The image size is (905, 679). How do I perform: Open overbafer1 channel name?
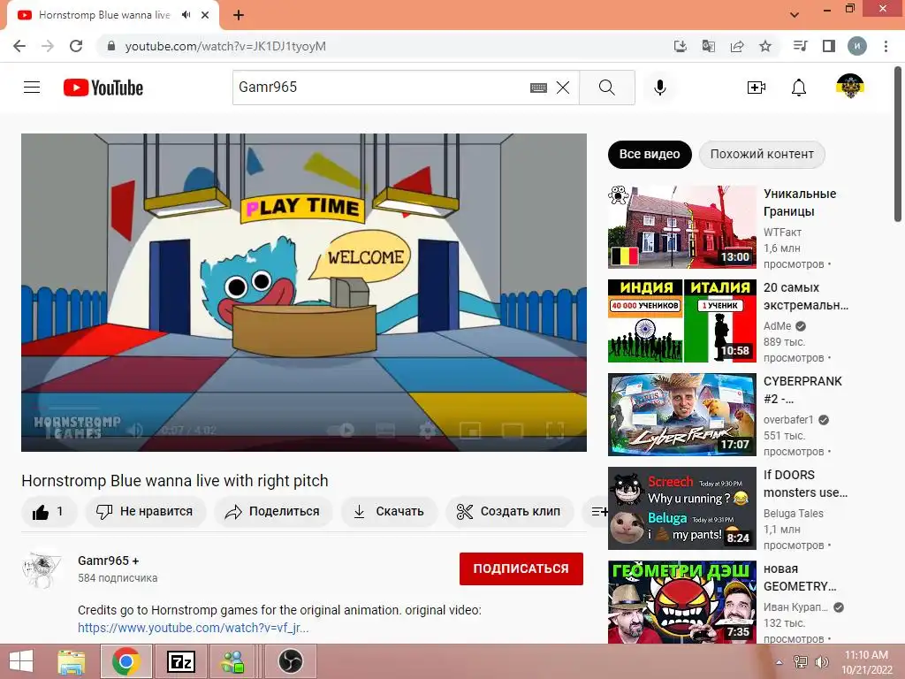pos(788,420)
